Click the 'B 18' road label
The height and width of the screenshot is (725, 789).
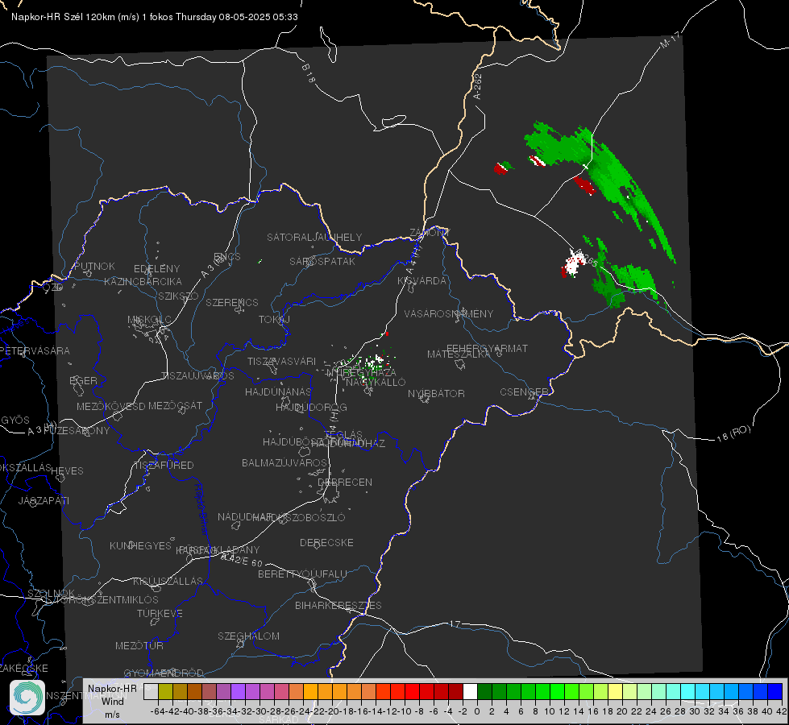tap(309, 73)
